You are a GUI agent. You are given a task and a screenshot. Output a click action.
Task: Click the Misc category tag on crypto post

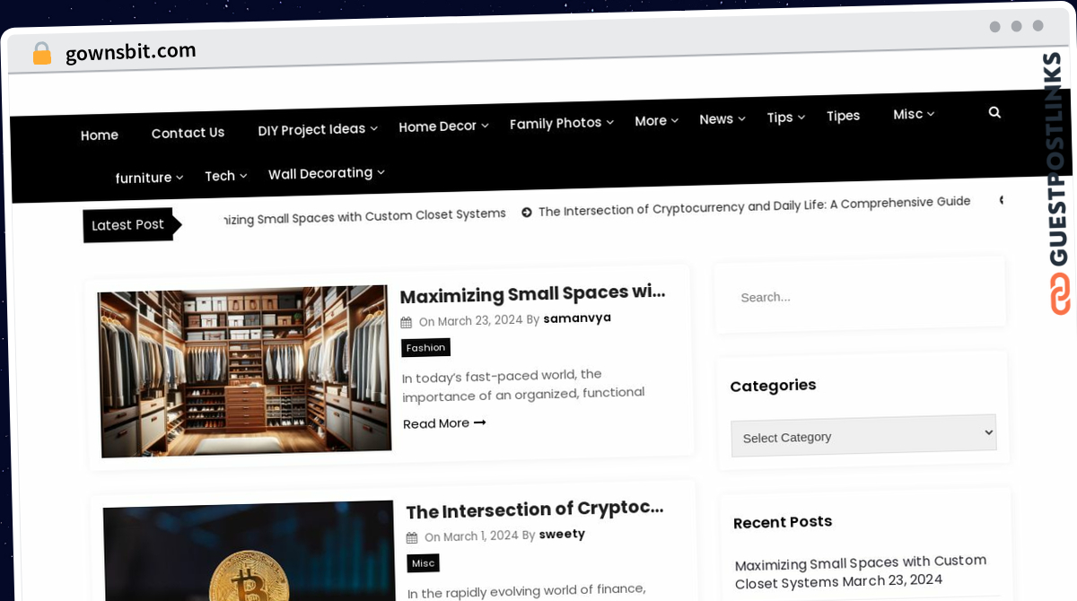[423, 562]
